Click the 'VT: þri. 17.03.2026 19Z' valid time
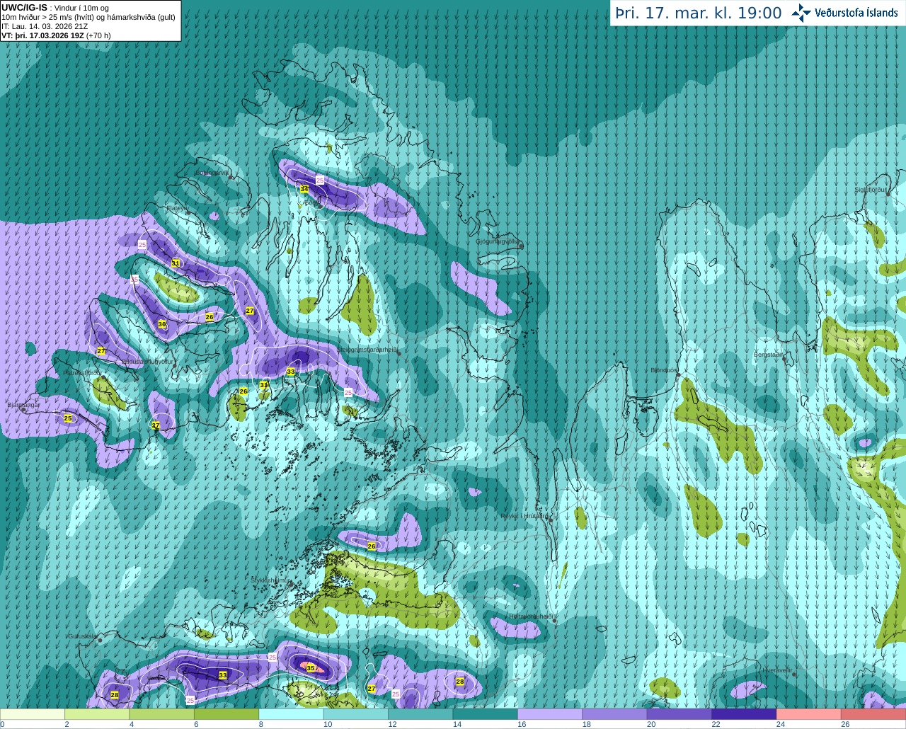This screenshot has height=729, width=906. [42, 35]
